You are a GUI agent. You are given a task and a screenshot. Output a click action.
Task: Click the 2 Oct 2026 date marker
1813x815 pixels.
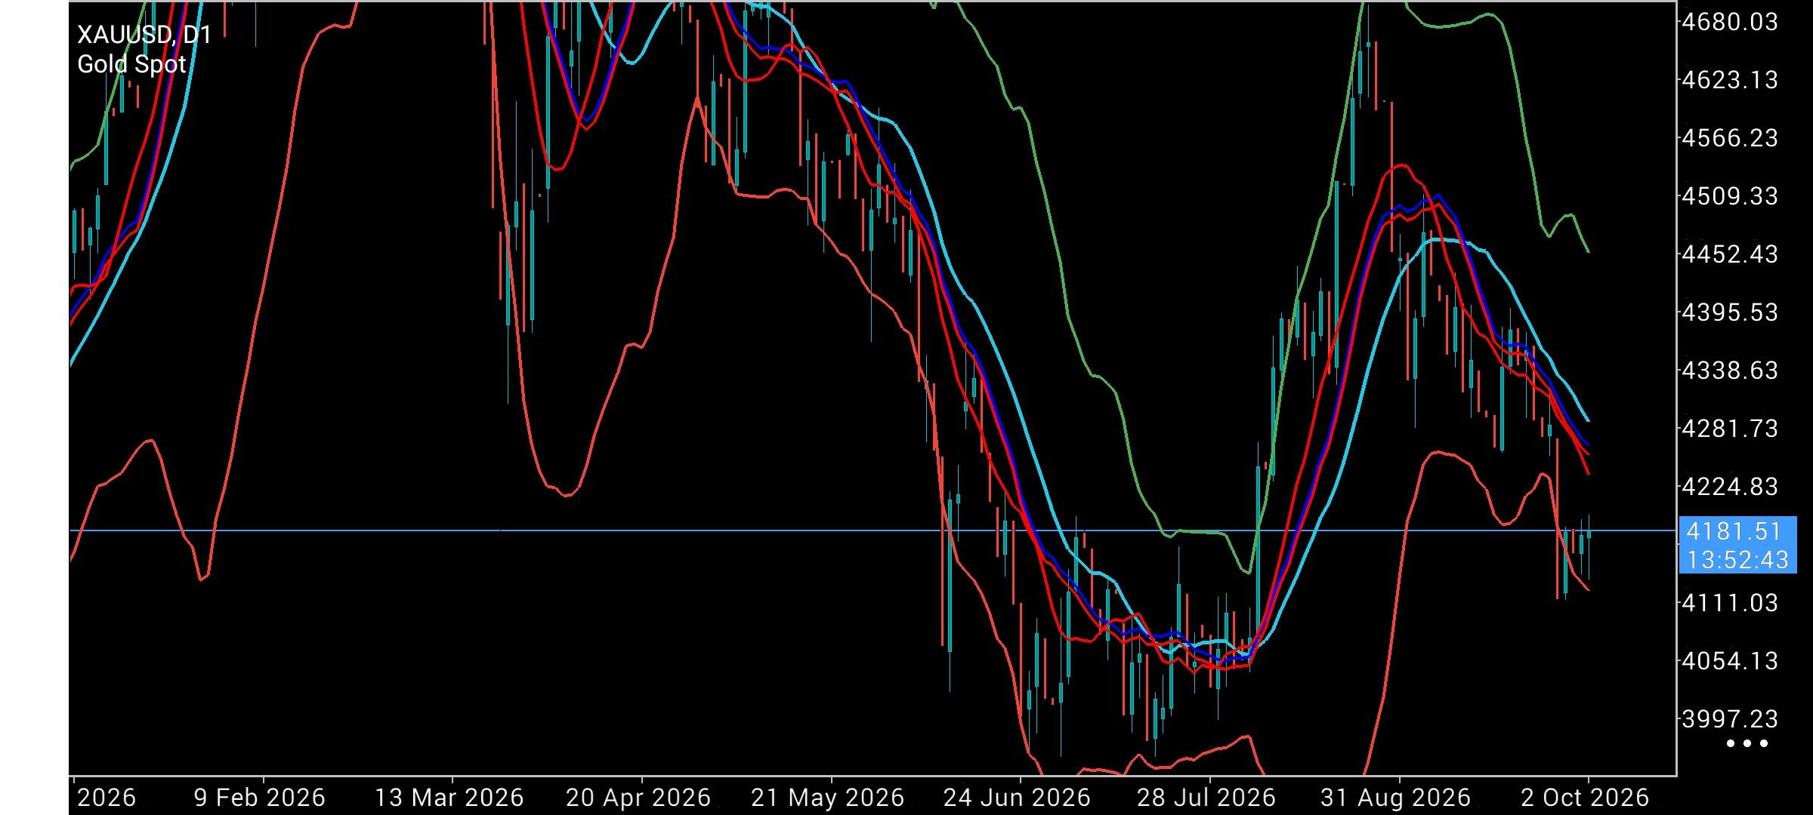pyautogui.click(x=1585, y=798)
